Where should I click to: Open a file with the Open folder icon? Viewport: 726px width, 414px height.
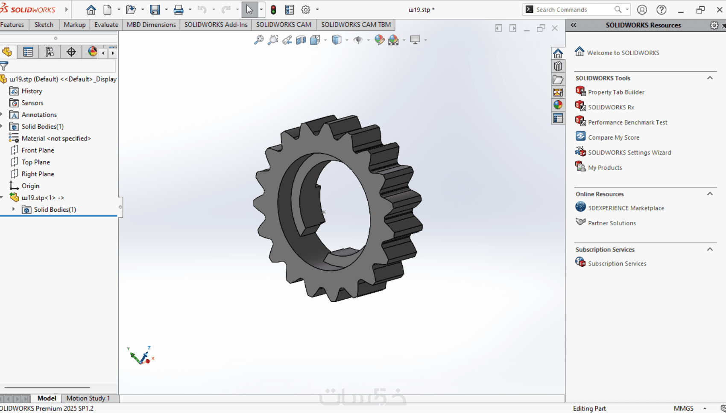click(131, 9)
